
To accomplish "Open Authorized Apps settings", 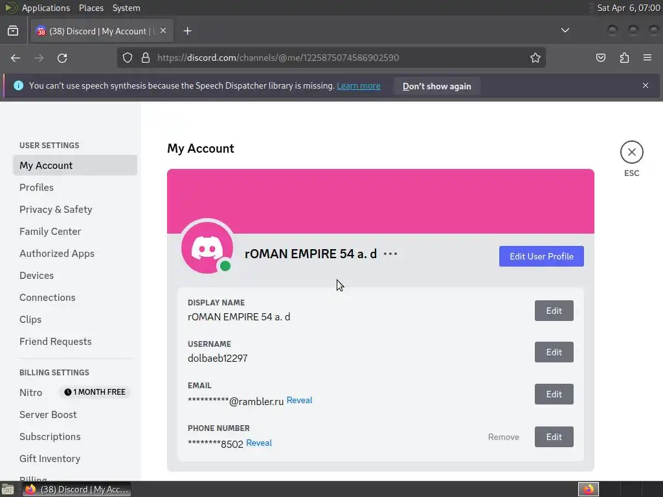I will click(75, 253).
